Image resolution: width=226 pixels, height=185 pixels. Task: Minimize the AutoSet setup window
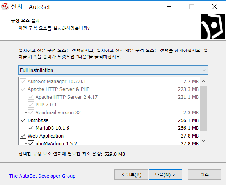169,7
